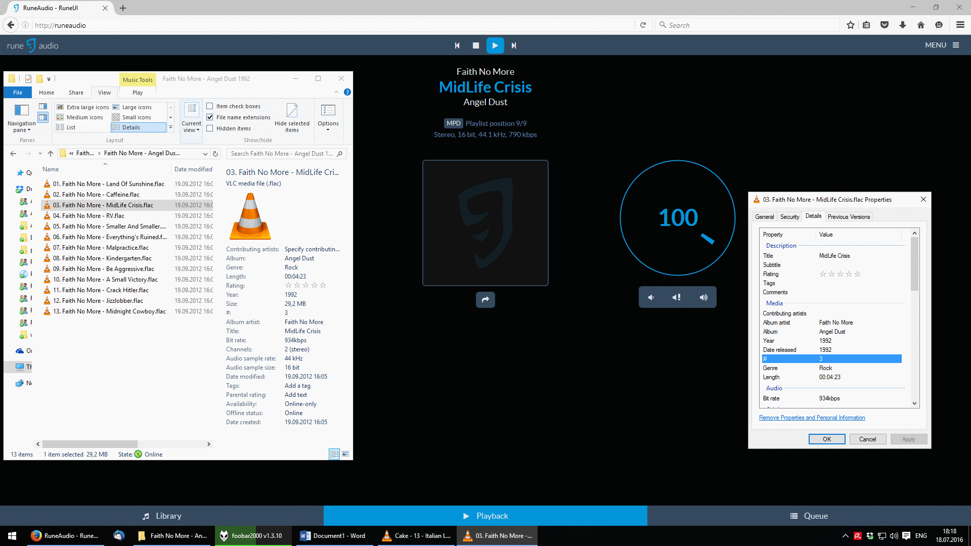Sort files by Date modified column

193,169
